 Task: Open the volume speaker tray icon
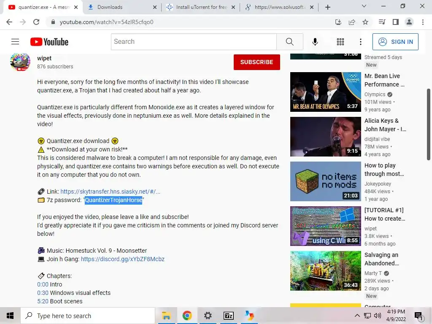[378, 316]
